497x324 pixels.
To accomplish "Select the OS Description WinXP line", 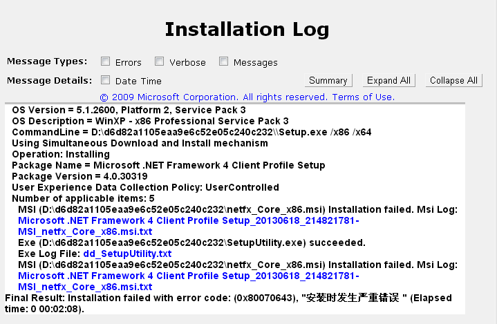I will tap(150, 121).
